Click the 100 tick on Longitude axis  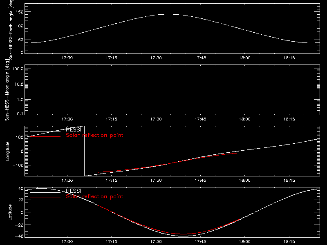[20, 137]
